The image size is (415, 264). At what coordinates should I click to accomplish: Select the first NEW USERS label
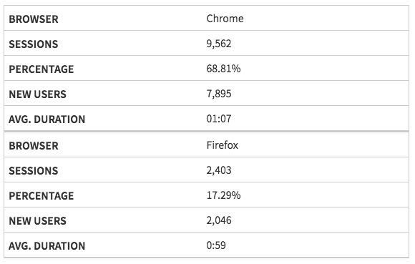pos(38,94)
